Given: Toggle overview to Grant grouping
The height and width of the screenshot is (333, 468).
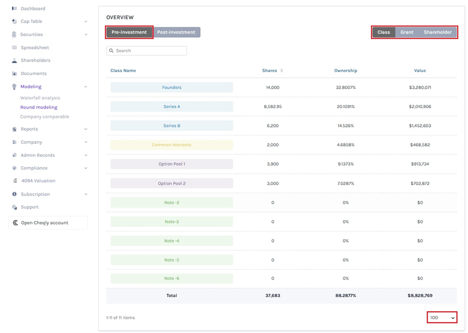Looking at the screenshot, I should pyautogui.click(x=407, y=32).
